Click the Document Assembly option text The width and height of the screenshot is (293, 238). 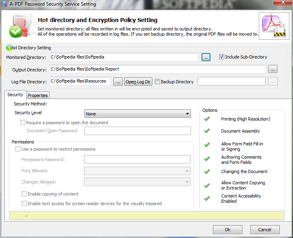click(240, 131)
